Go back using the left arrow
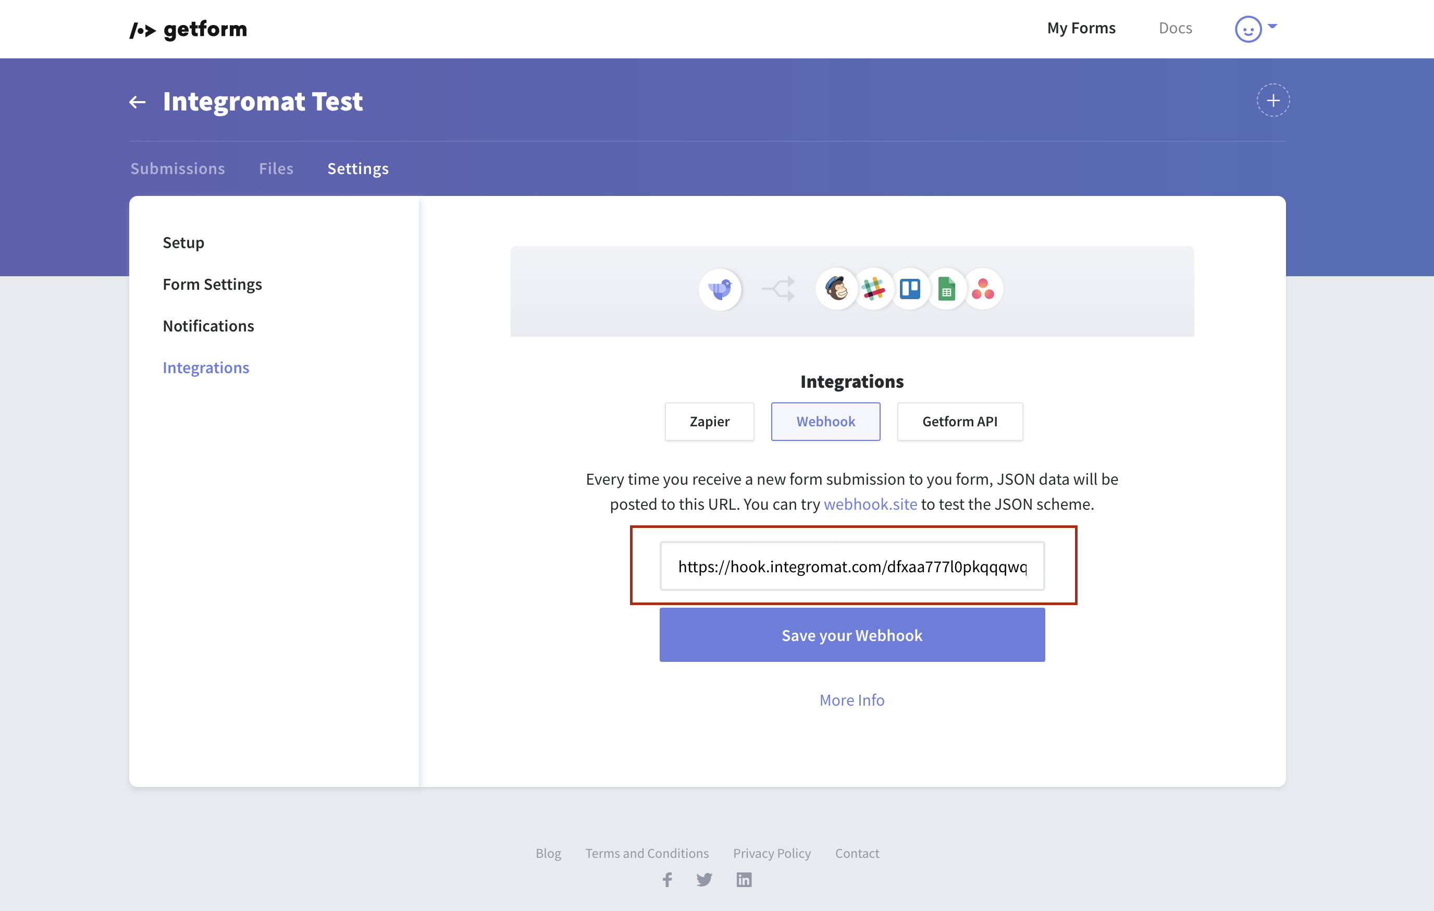Screen dimensions: 1434x911 point(138,102)
